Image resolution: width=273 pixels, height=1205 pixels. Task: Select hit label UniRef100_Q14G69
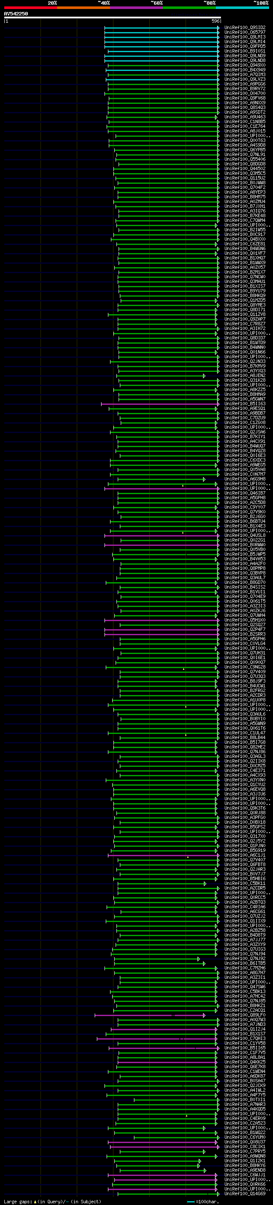(x=245, y=1194)
